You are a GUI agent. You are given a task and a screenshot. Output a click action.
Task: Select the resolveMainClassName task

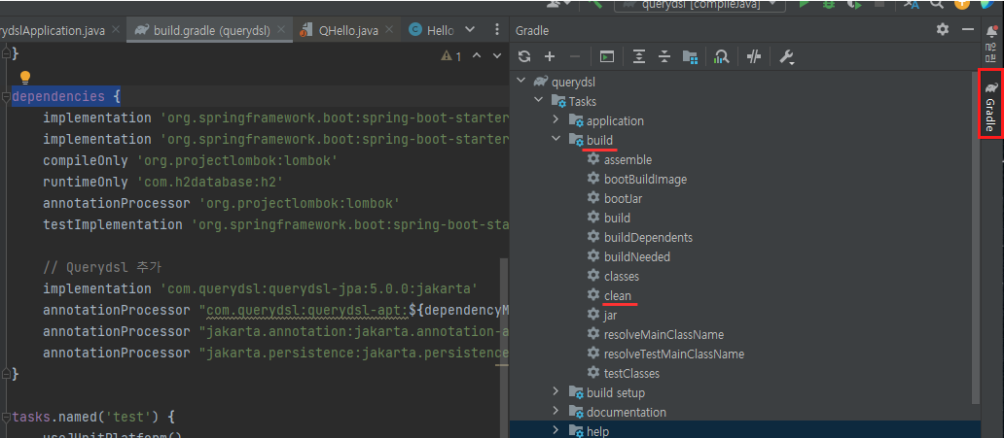point(663,334)
